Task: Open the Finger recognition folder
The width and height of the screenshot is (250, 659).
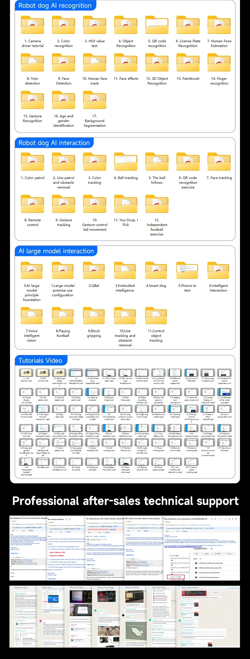Action: pos(219,63)
